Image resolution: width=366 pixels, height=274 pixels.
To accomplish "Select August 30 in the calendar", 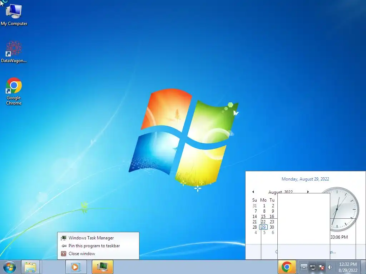I will click(272, 227).
